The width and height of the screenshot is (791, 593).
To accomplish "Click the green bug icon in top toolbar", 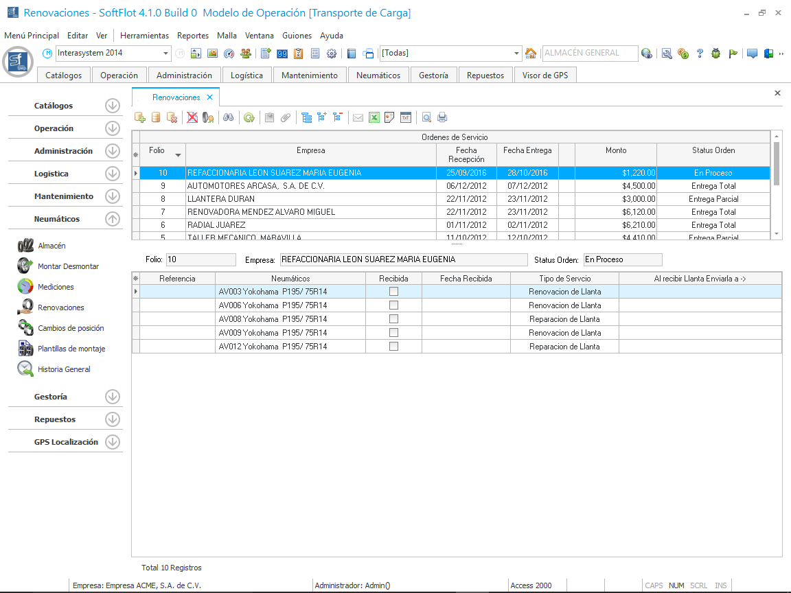I will coord(716,54).
